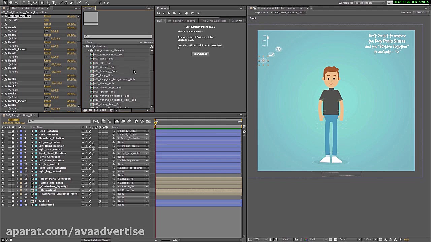431x242 pixels.
Task: Switch to mt_mograph_Motionv1 tab
Action: [x=181, y=21]
